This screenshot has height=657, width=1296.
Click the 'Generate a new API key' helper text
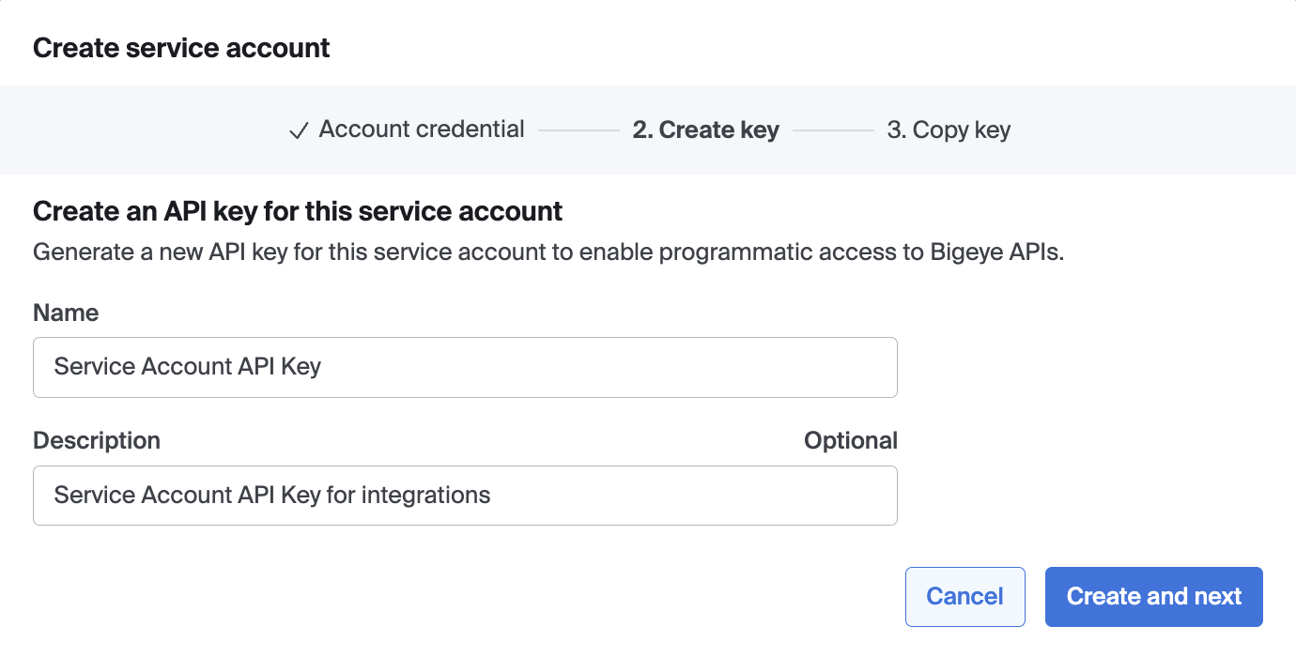click(x=548, y=252)
